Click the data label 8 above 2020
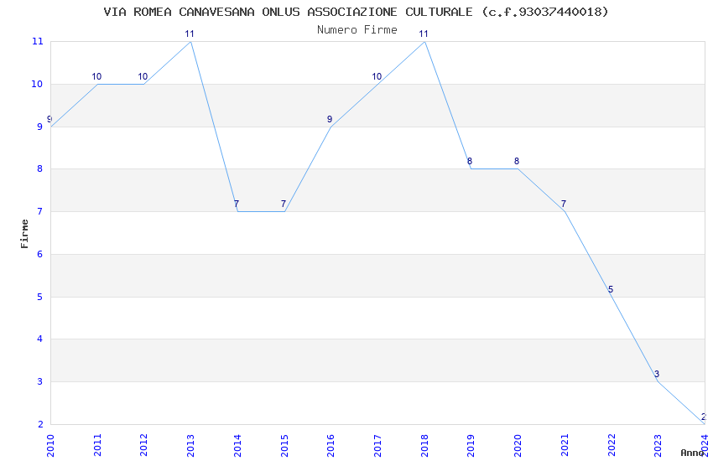Screen dimensions: 713x461 point(517,161)
